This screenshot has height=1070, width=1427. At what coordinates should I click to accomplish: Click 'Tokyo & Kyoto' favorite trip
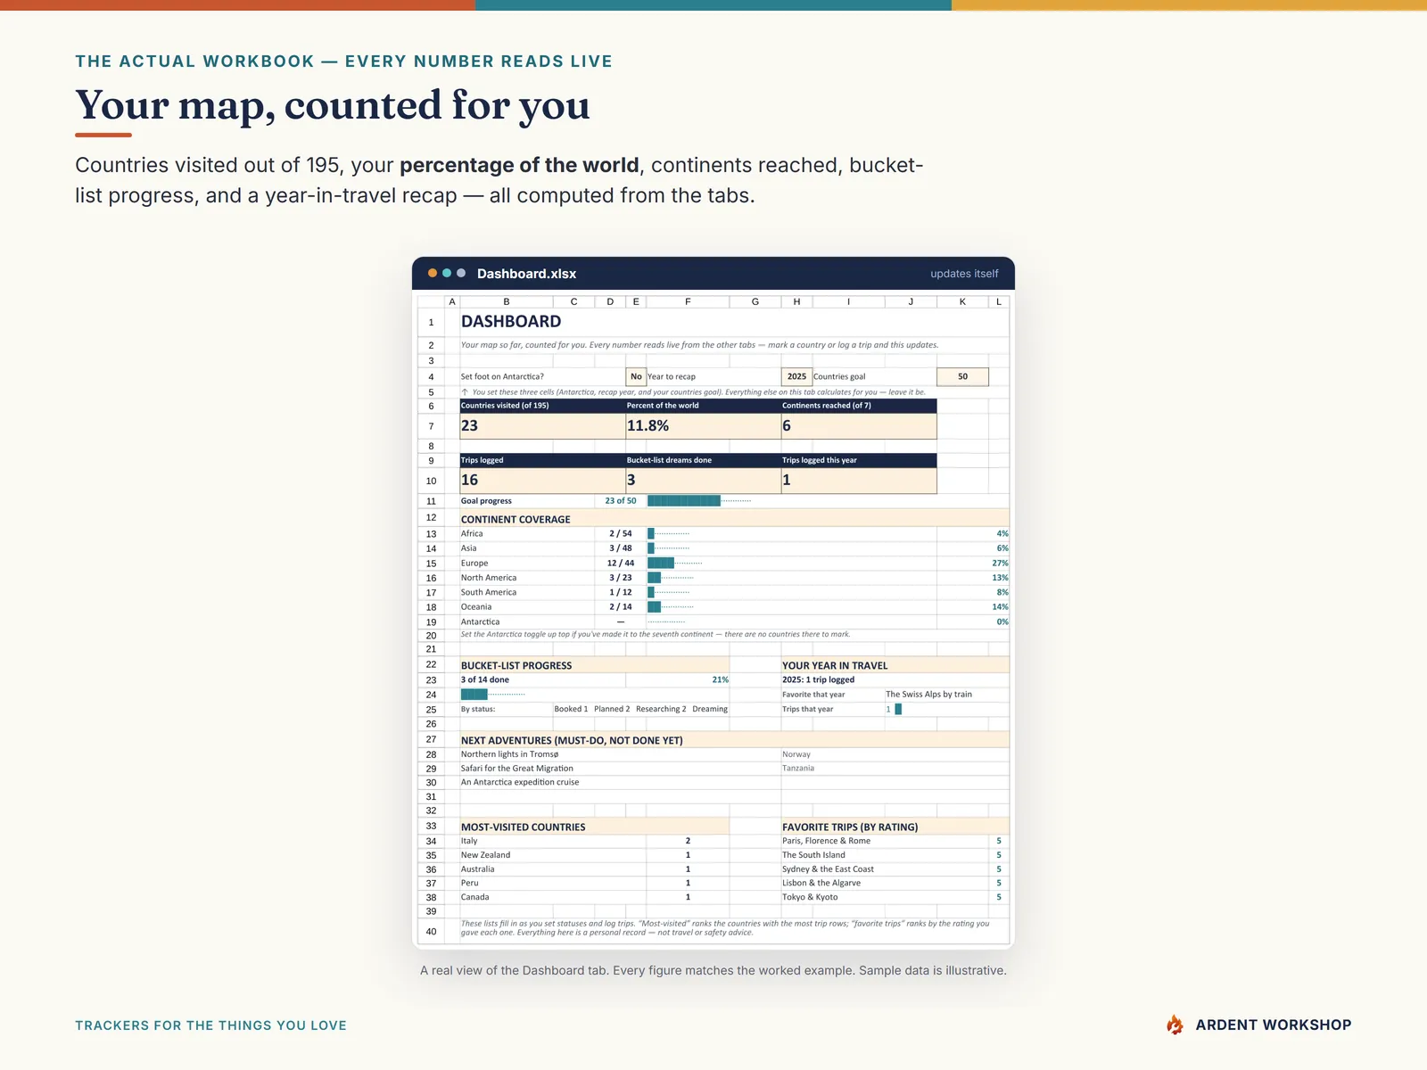point(810,897)
